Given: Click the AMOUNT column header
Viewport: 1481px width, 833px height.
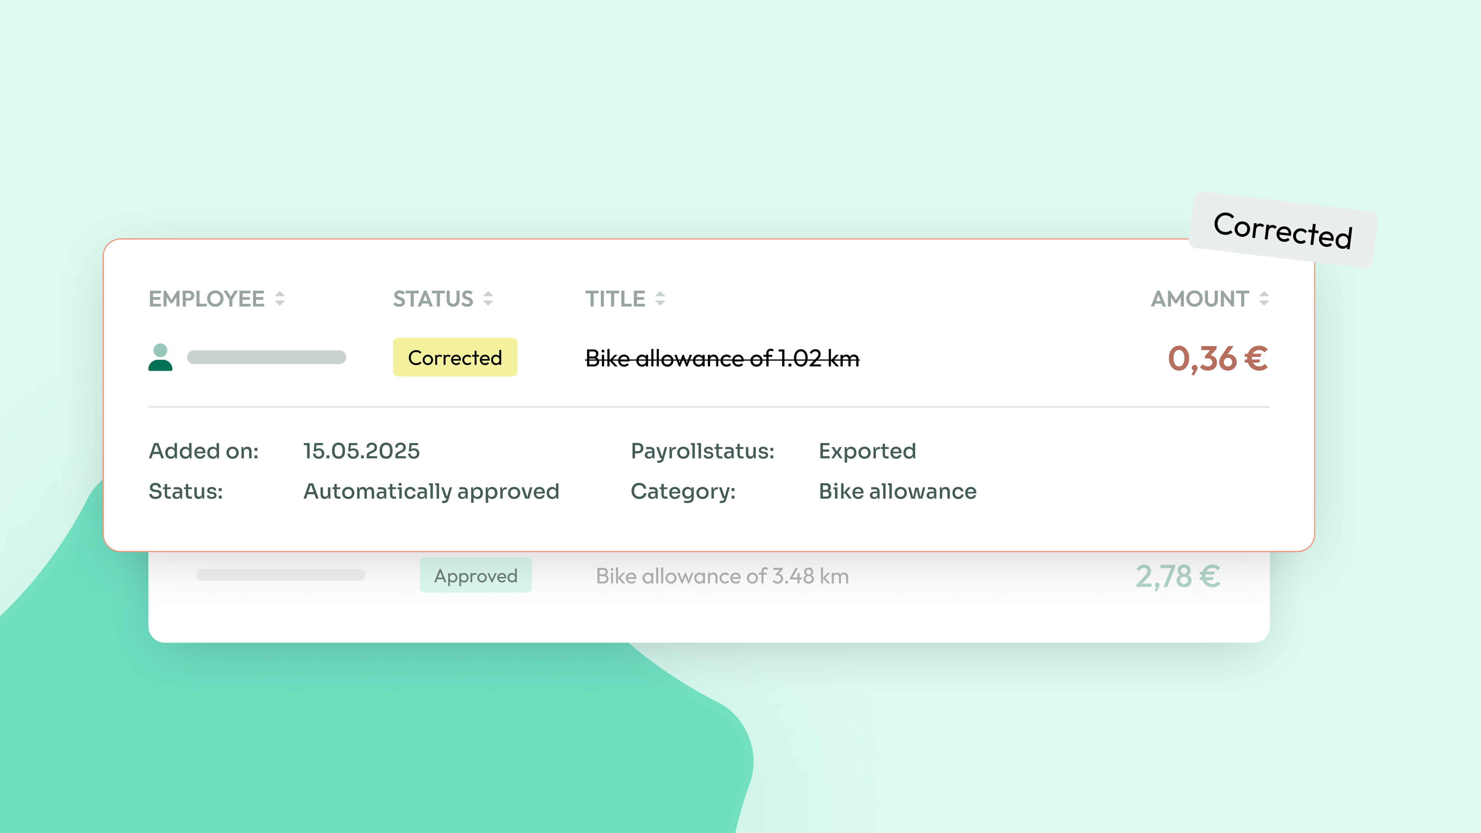Looking at the screenshot, I should coord(1200,299).
